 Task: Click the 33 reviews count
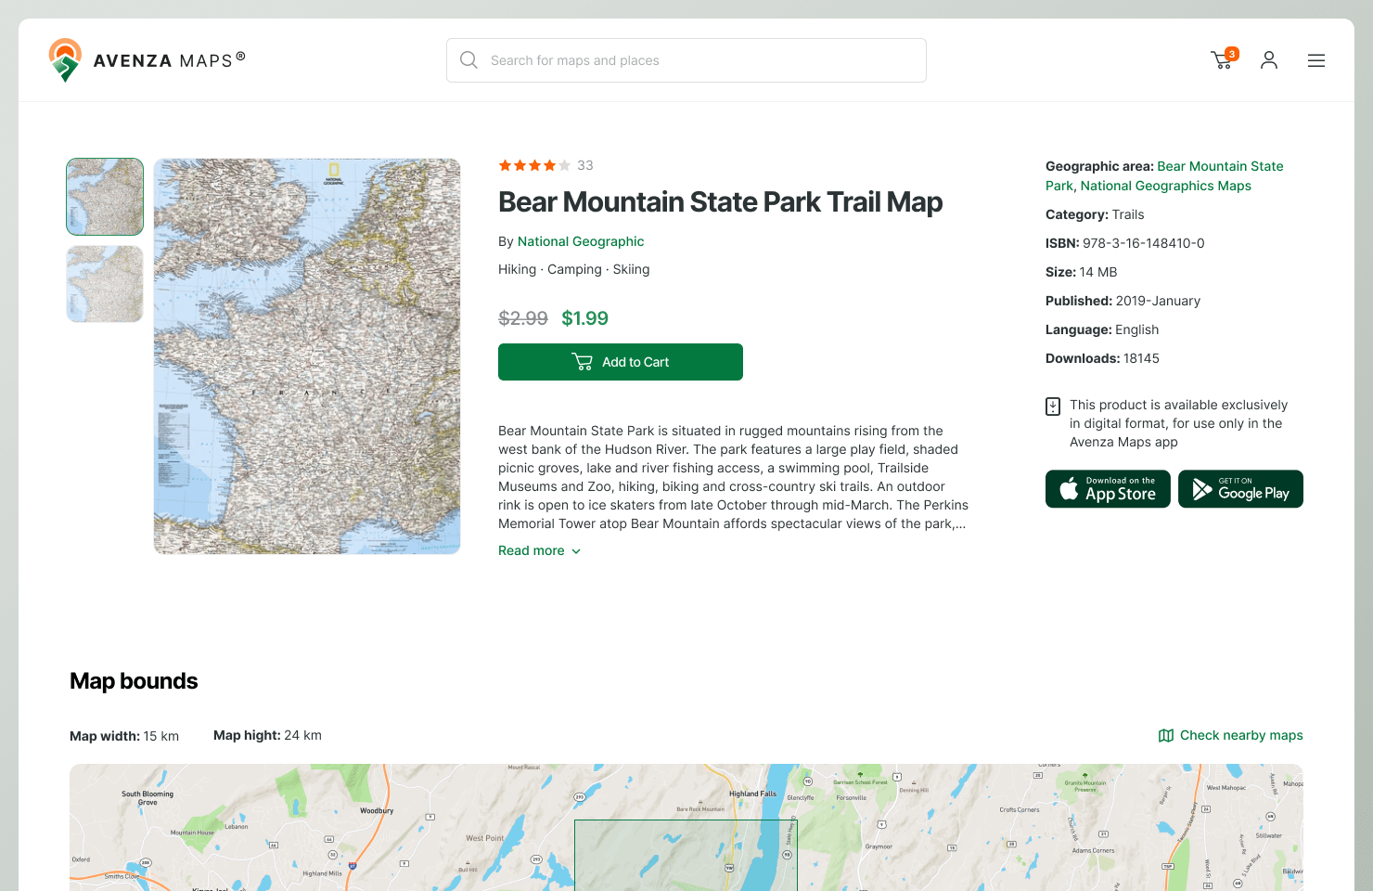tap(585, 165)
